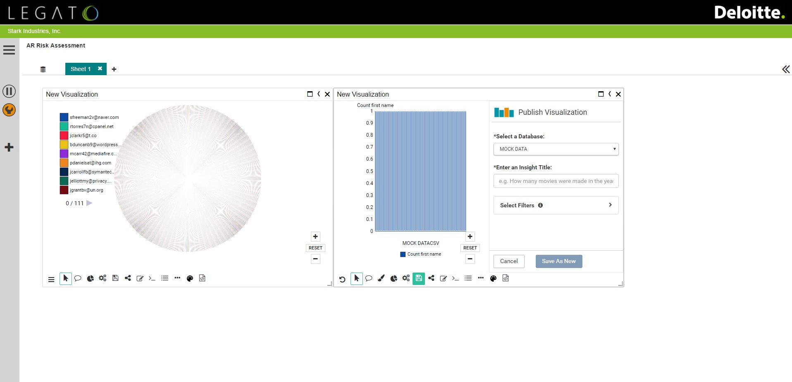
Task: Open color palette icon in pie chart toolbar
Action: (x=190, y=278)
